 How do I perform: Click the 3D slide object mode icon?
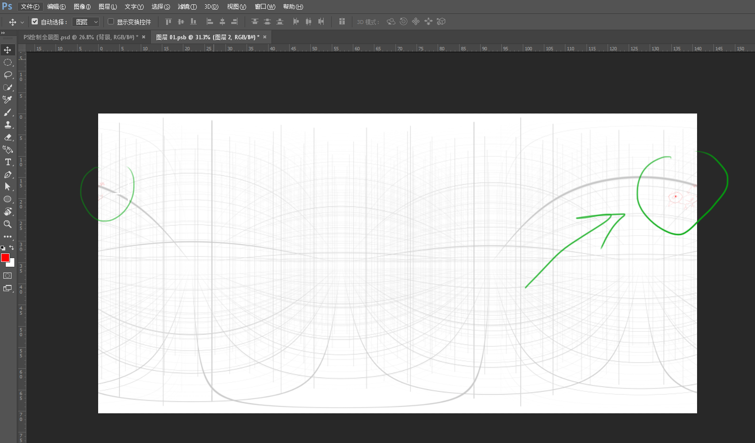tap(428, 22)
